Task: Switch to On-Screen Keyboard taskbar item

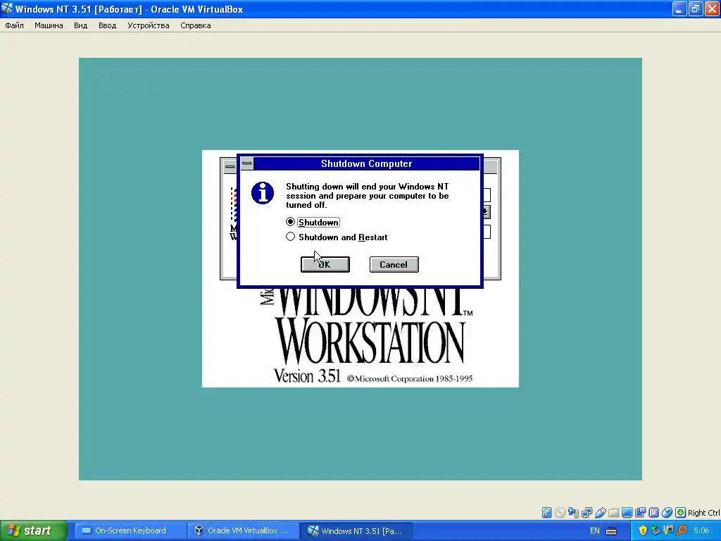Action: (x=130, y=530)
